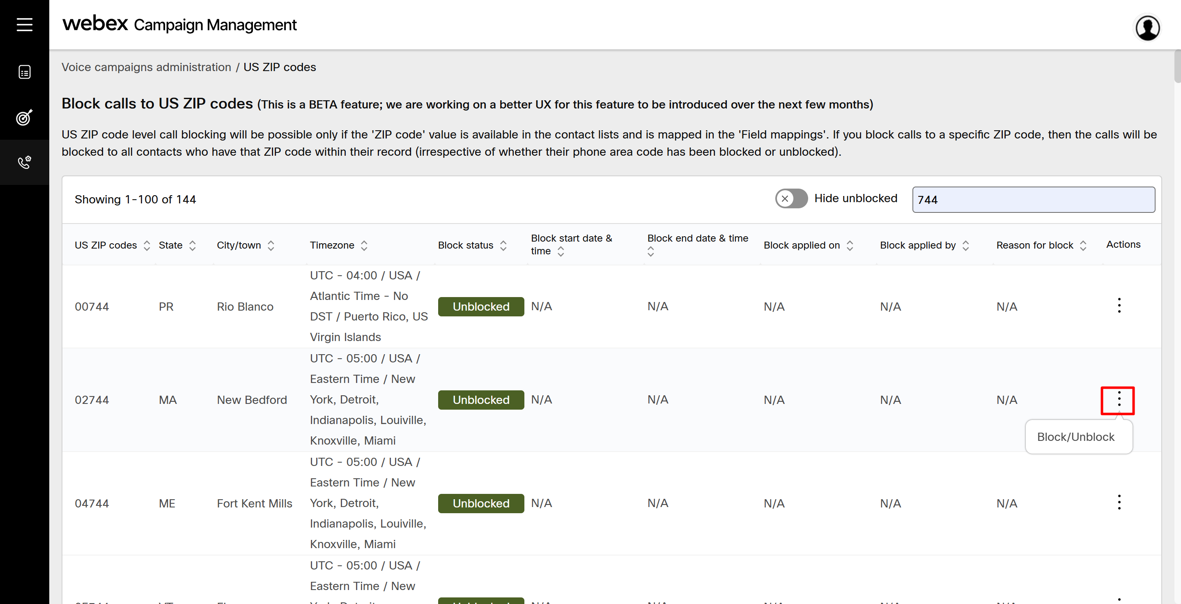
Task: Open actions menu for ZIP 04744
Action: click(x=1119, y=502)
